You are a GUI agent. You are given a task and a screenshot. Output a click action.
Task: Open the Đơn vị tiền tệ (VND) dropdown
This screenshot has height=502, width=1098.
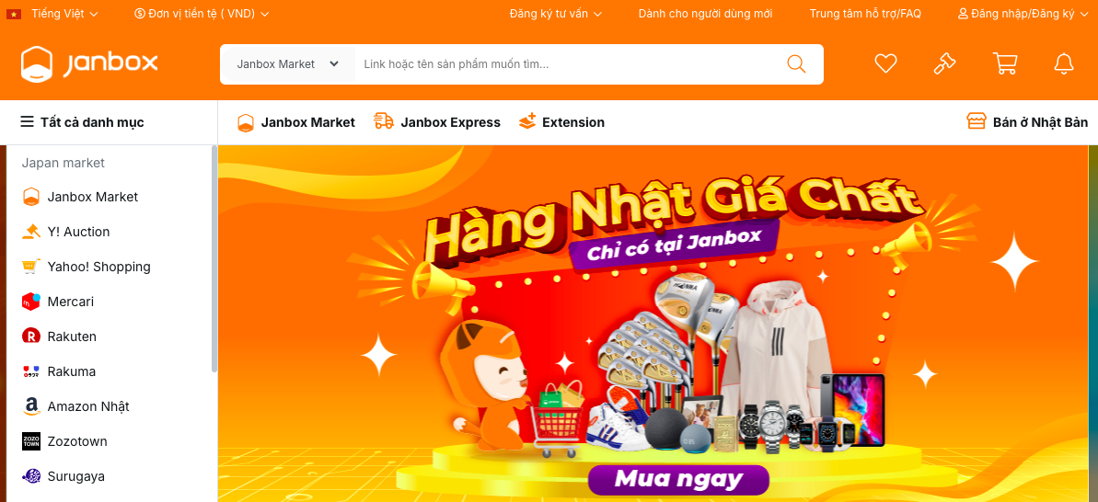click(x=201, y=13)
